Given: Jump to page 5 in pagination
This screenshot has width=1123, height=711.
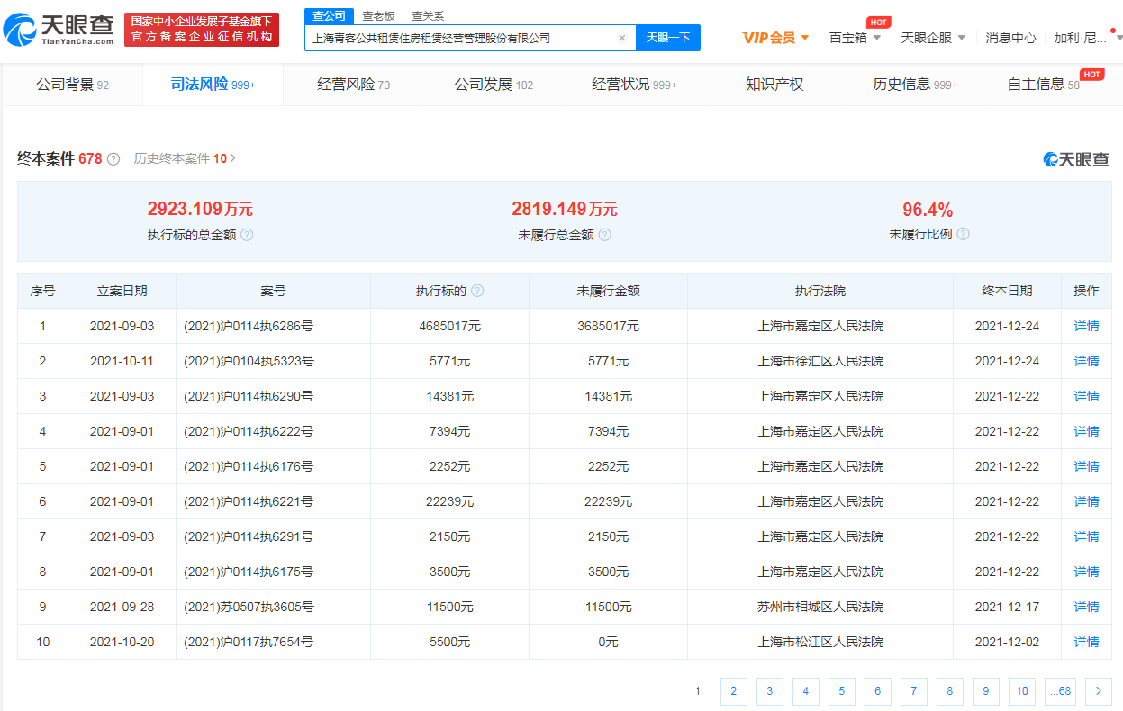Looking at the screenshot, I should [841, 691].
